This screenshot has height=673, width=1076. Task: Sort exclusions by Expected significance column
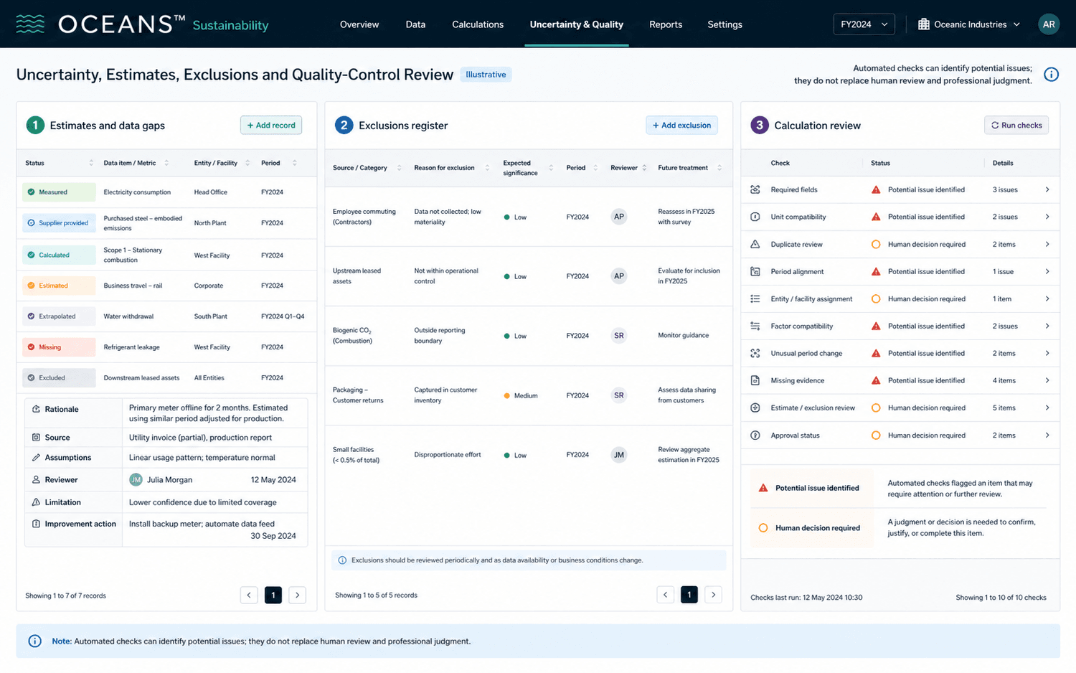[x=551, y=168]
